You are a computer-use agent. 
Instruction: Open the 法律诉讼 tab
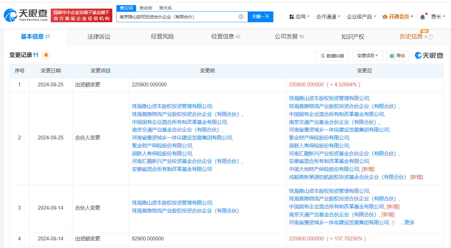(99, 37)
